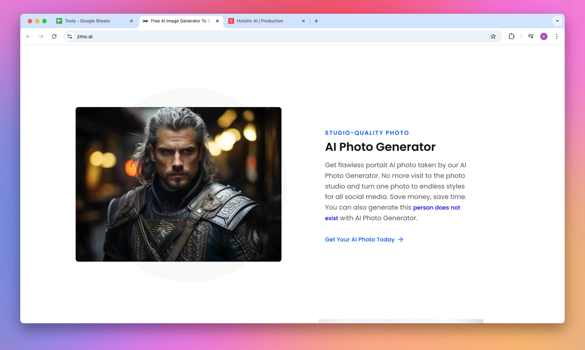
Task: Go back with the browser back arrow
Action: pos(28,37)
